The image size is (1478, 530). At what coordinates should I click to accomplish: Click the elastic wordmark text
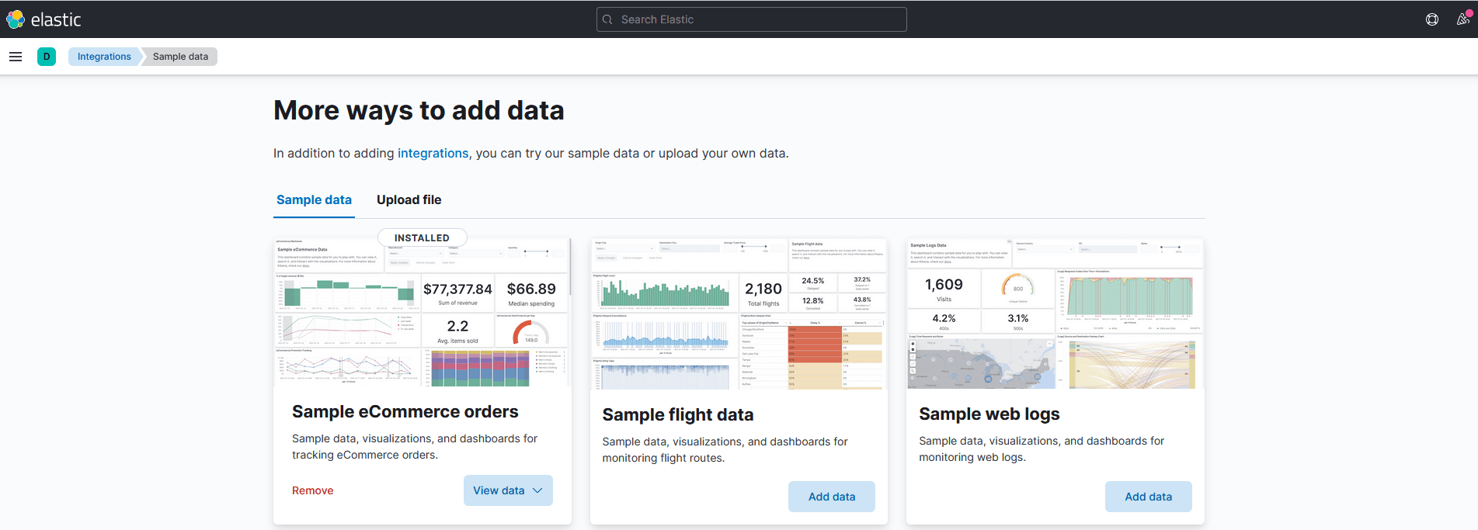coord(56,19)
